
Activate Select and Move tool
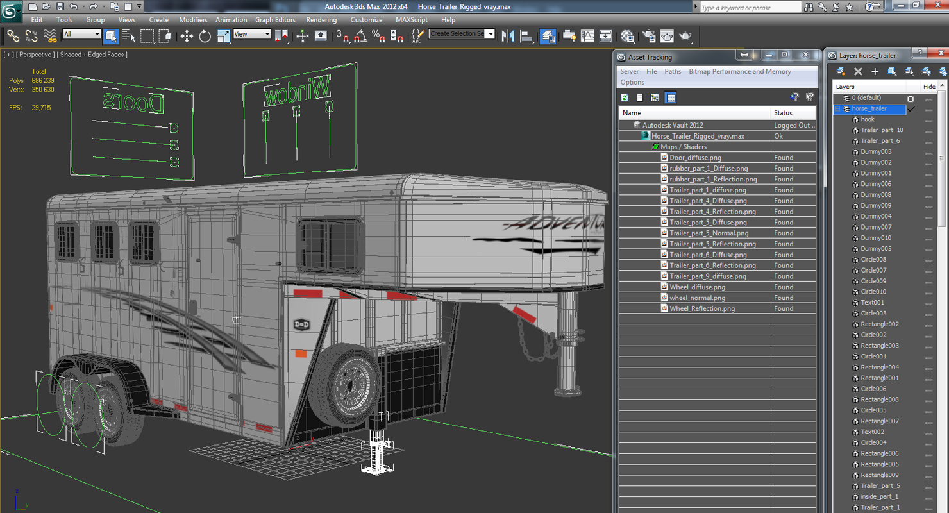point(187,36)
